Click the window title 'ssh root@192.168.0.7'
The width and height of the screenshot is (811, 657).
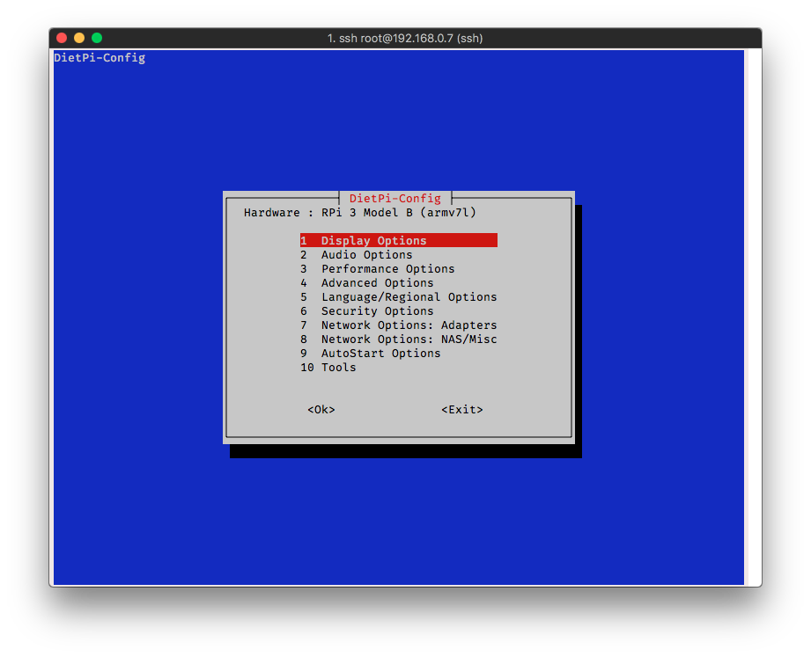coord(405,38)
